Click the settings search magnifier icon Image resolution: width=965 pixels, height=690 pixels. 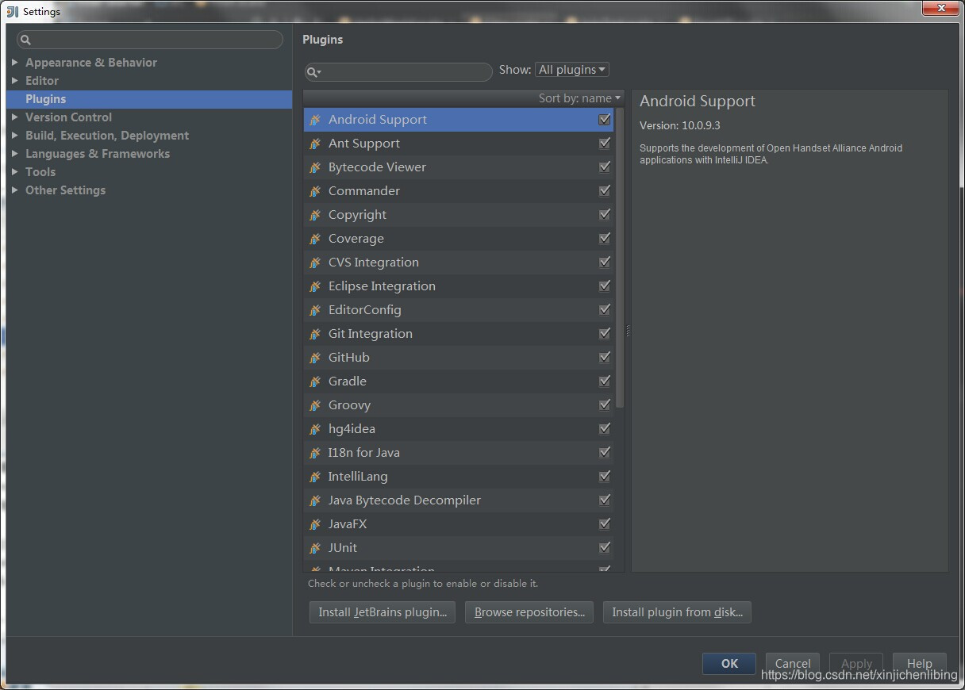click(x=25, y=40)
